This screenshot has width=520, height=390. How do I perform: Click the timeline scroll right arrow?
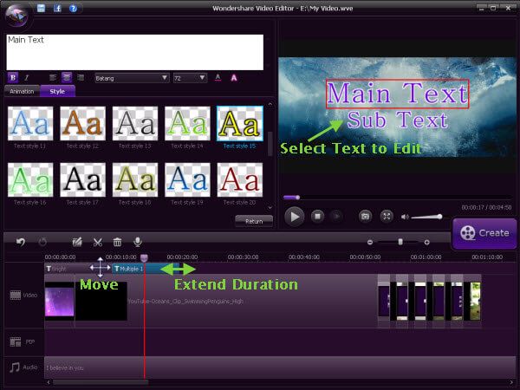coord(511,382)
